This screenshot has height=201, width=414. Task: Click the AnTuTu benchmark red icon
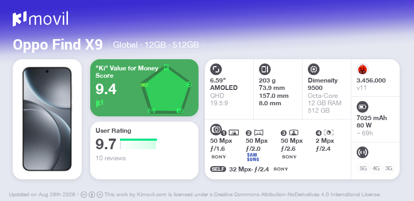[362, 69]
